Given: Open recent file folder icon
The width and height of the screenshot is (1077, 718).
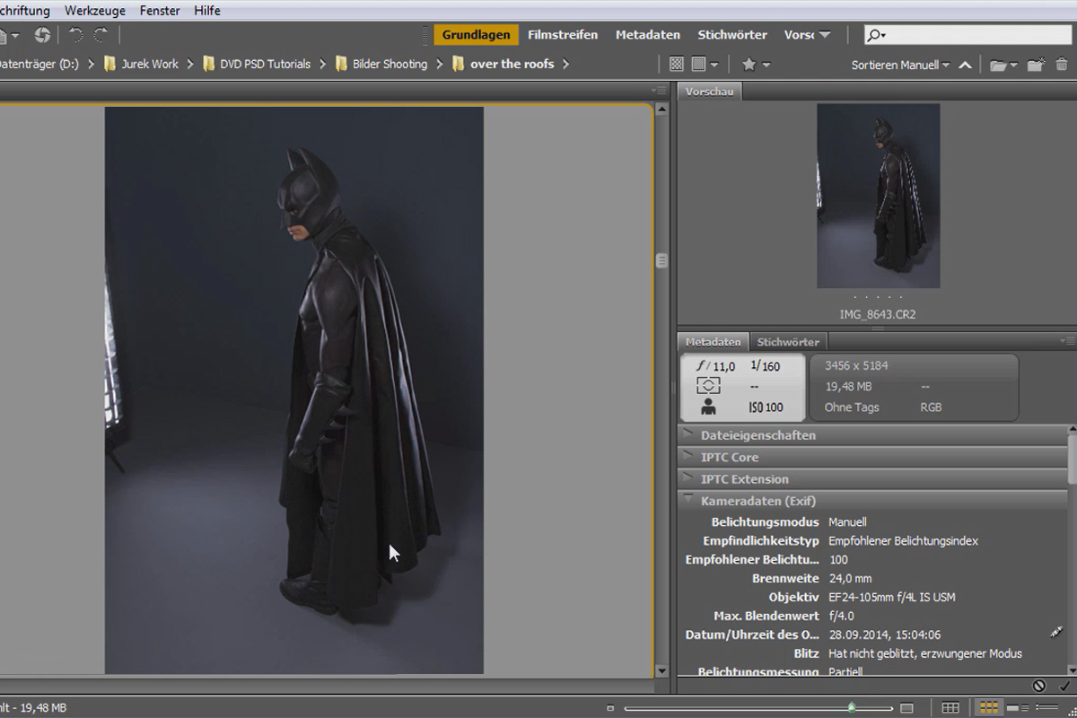Looking at the screenshot, I should 1003,65.
